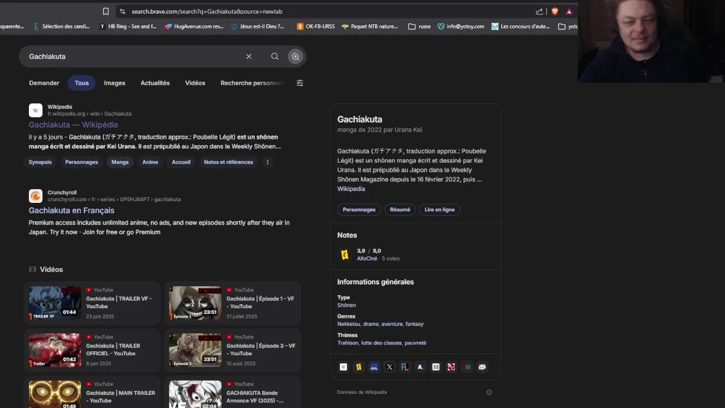
Task: Click the AI answer icon beside search
Action: click(x=295, y=56)
